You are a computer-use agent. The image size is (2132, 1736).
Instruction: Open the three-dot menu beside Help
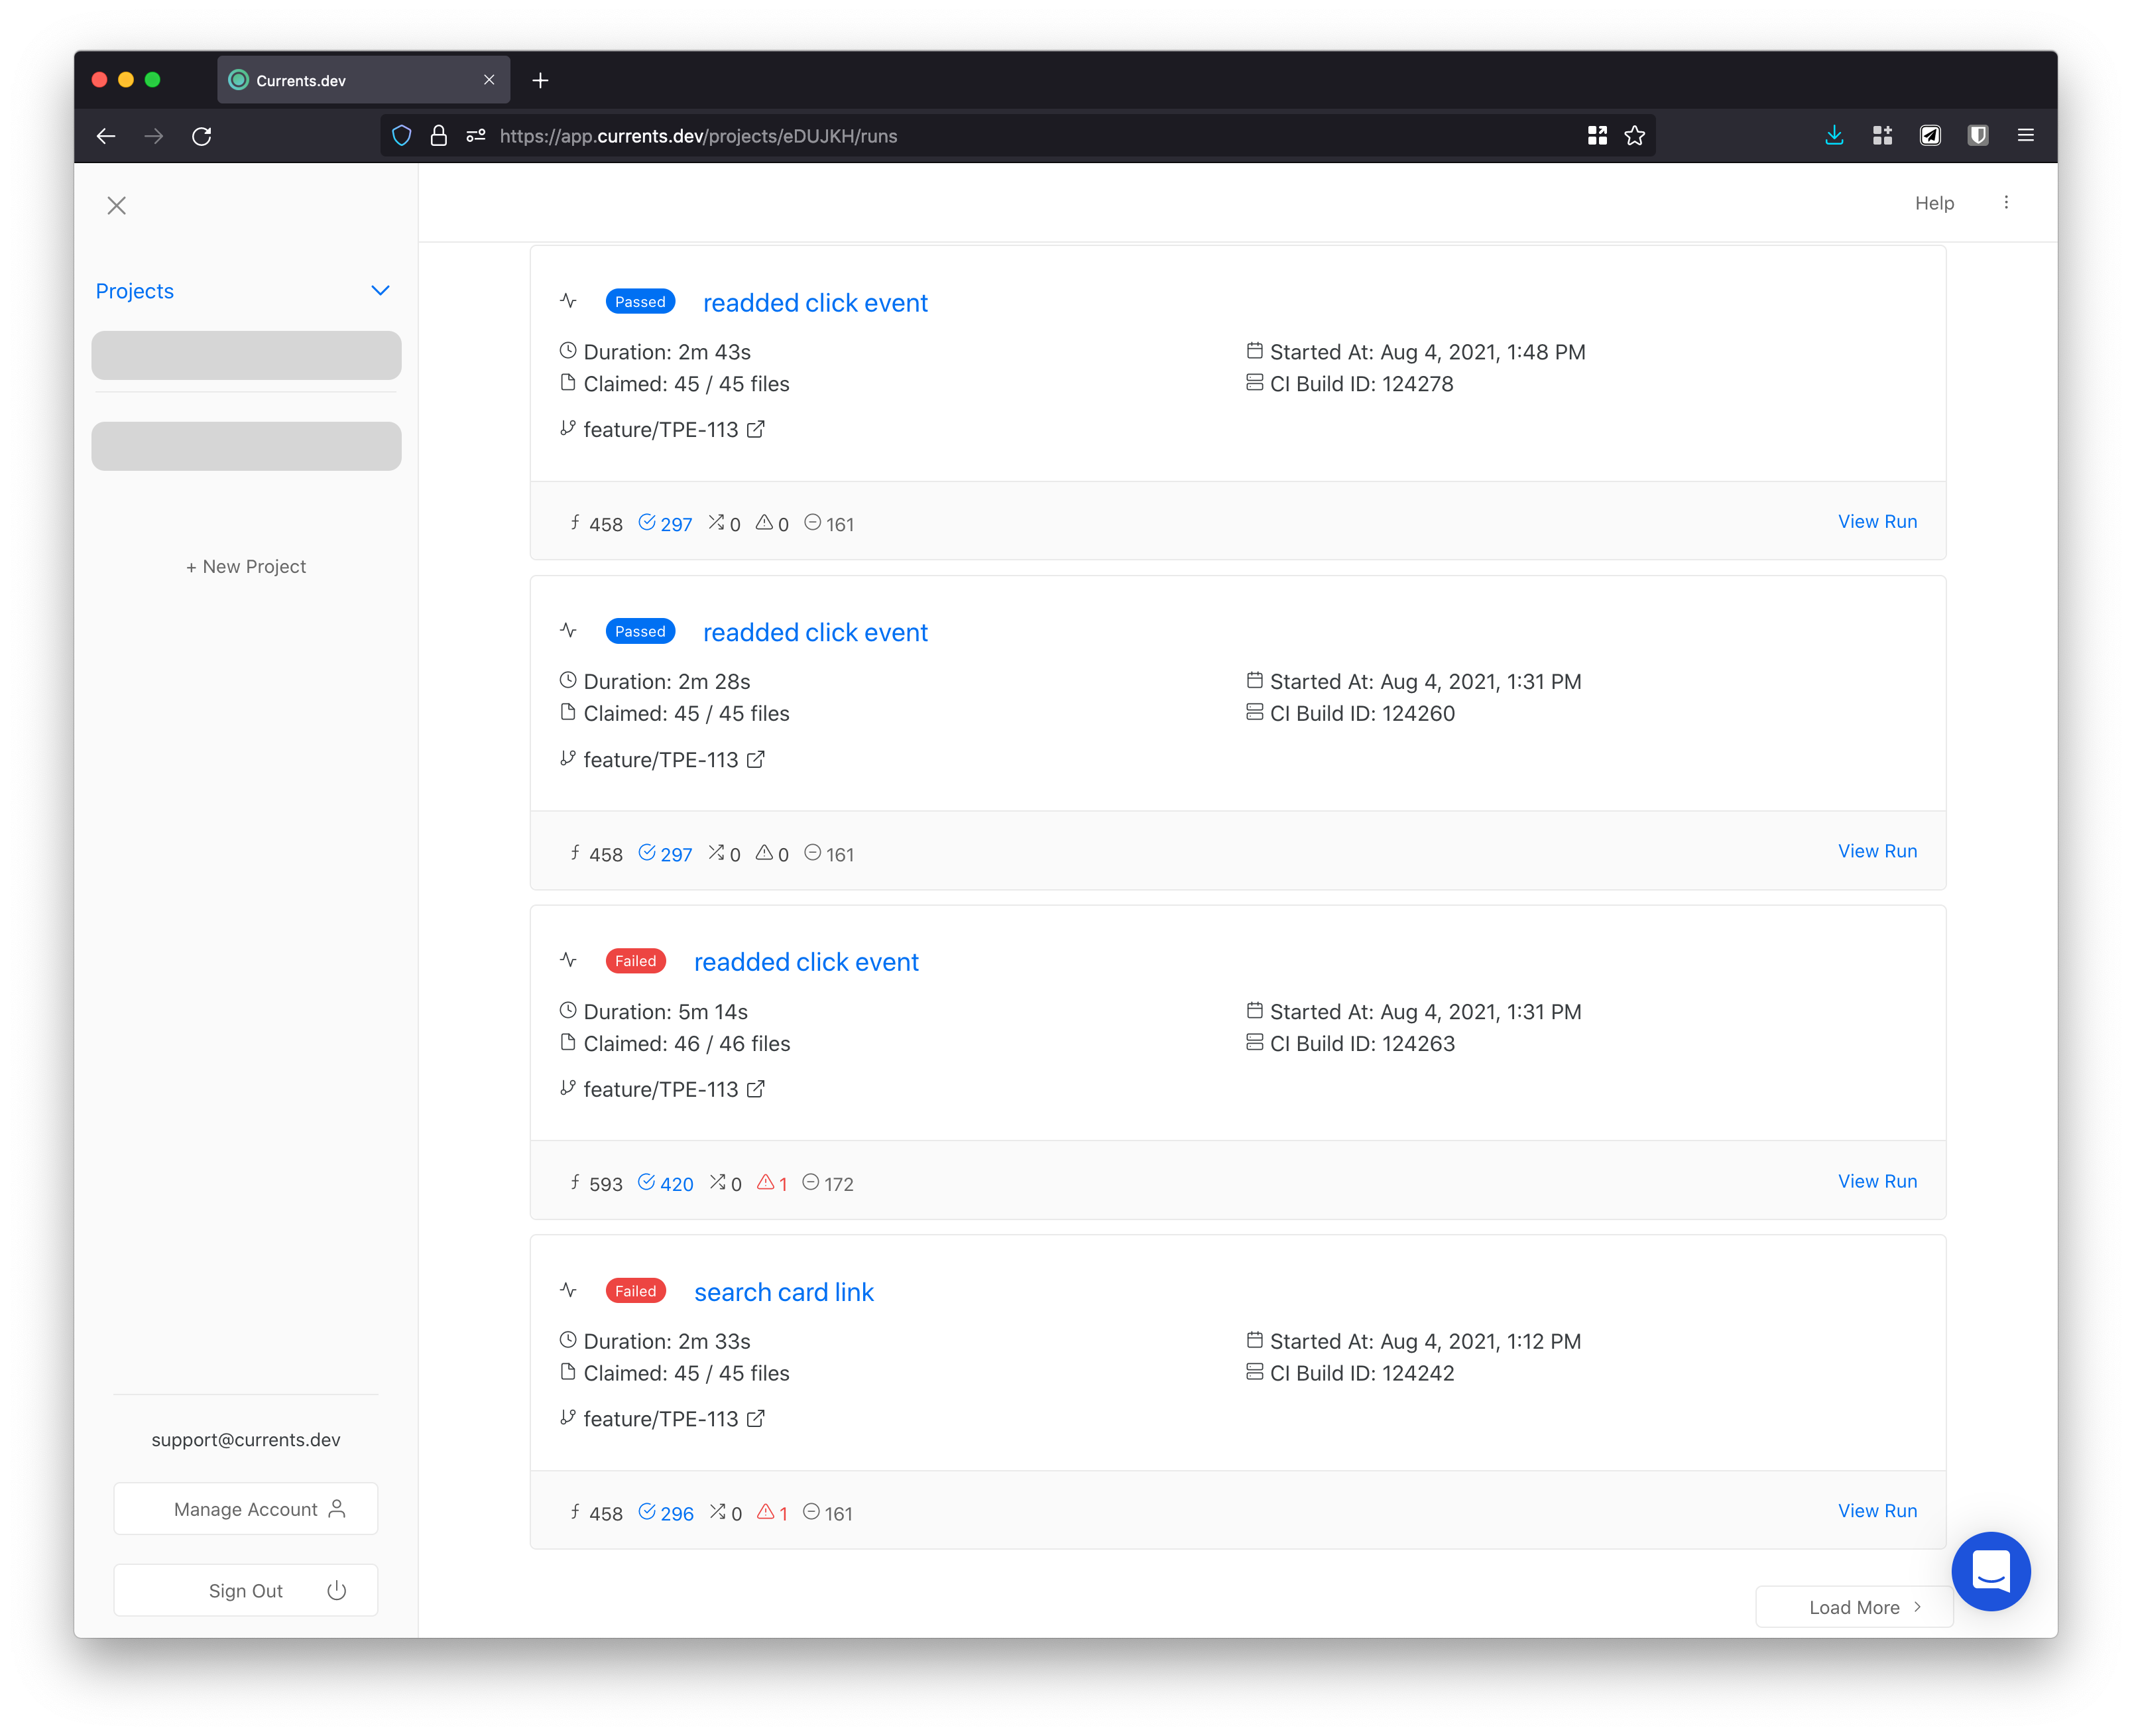[x=2005, y=203]
